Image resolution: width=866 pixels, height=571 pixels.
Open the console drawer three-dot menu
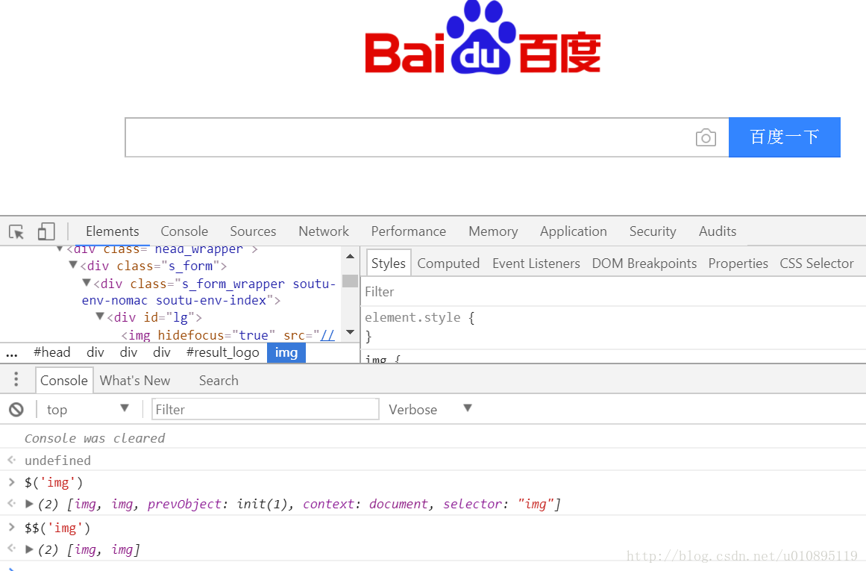point(16,379)
